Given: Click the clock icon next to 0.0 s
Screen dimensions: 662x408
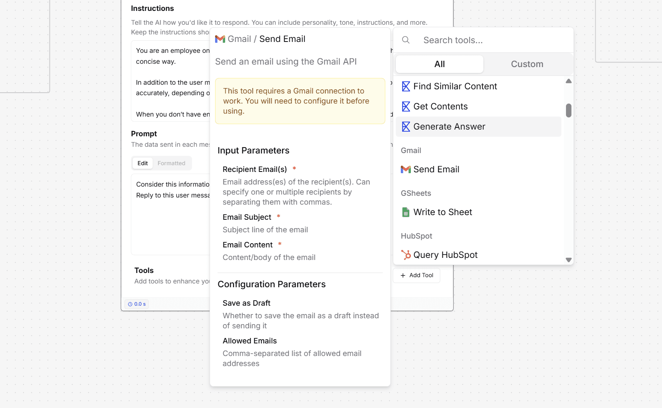Looking at the screenshot, I should tap(130, 304).
